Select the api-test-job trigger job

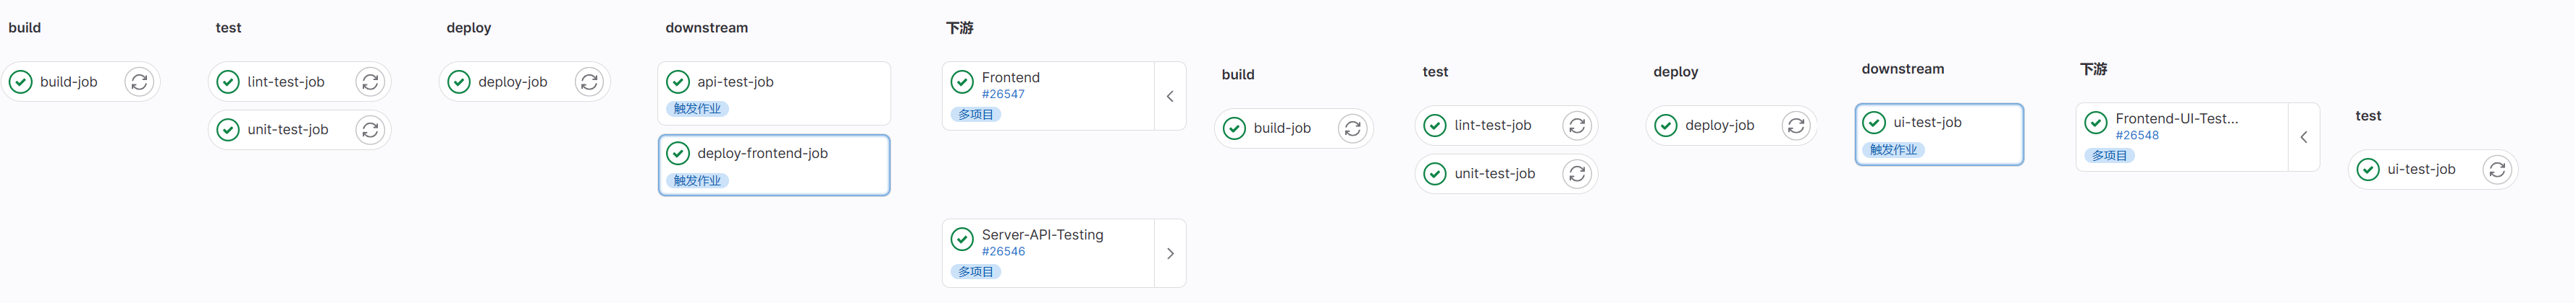point(735,82)
